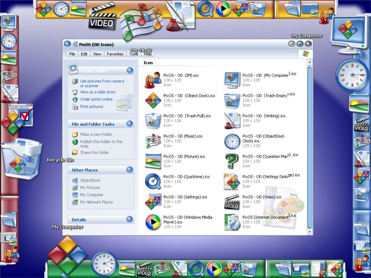Click the Back arrow in title bar

click(x=67, y=44)
